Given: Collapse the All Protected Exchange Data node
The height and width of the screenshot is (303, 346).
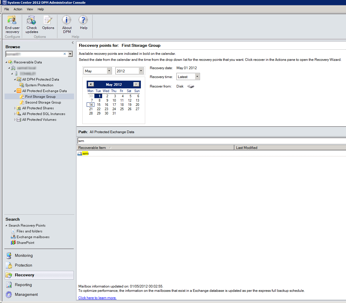Looking at the screenshot, I should pos(15,91).
